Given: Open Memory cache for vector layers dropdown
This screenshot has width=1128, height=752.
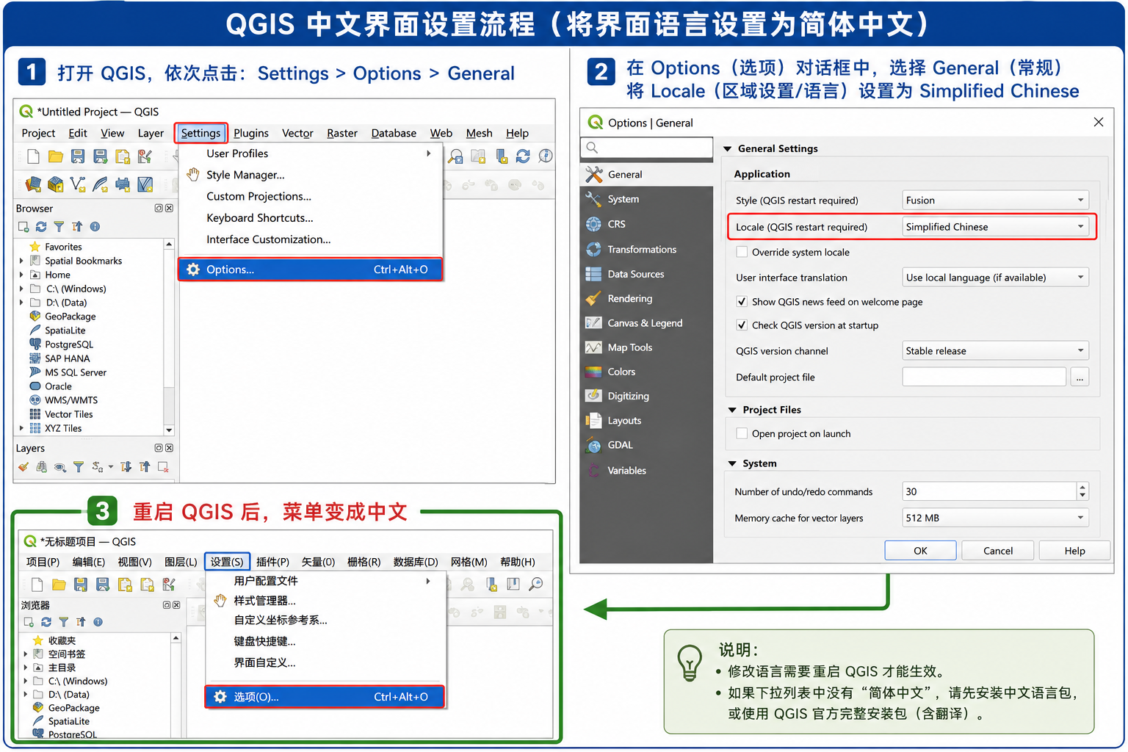Looking at the screenshot, I should tap(995, 518).
